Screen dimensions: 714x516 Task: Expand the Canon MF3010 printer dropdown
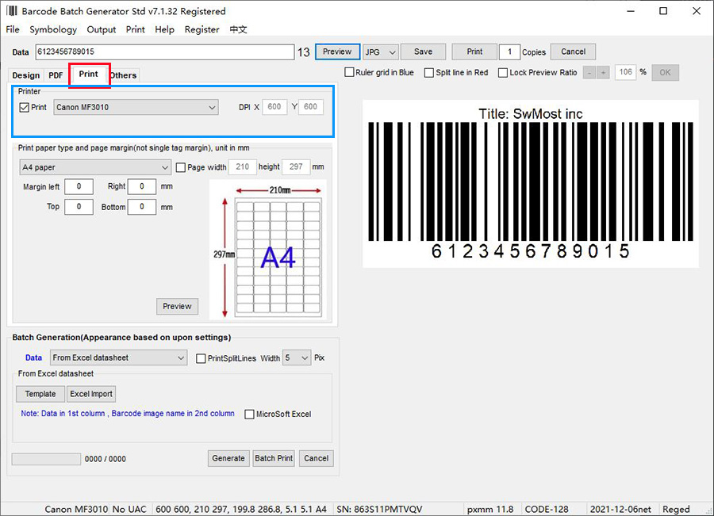click(x=136, y=107)
